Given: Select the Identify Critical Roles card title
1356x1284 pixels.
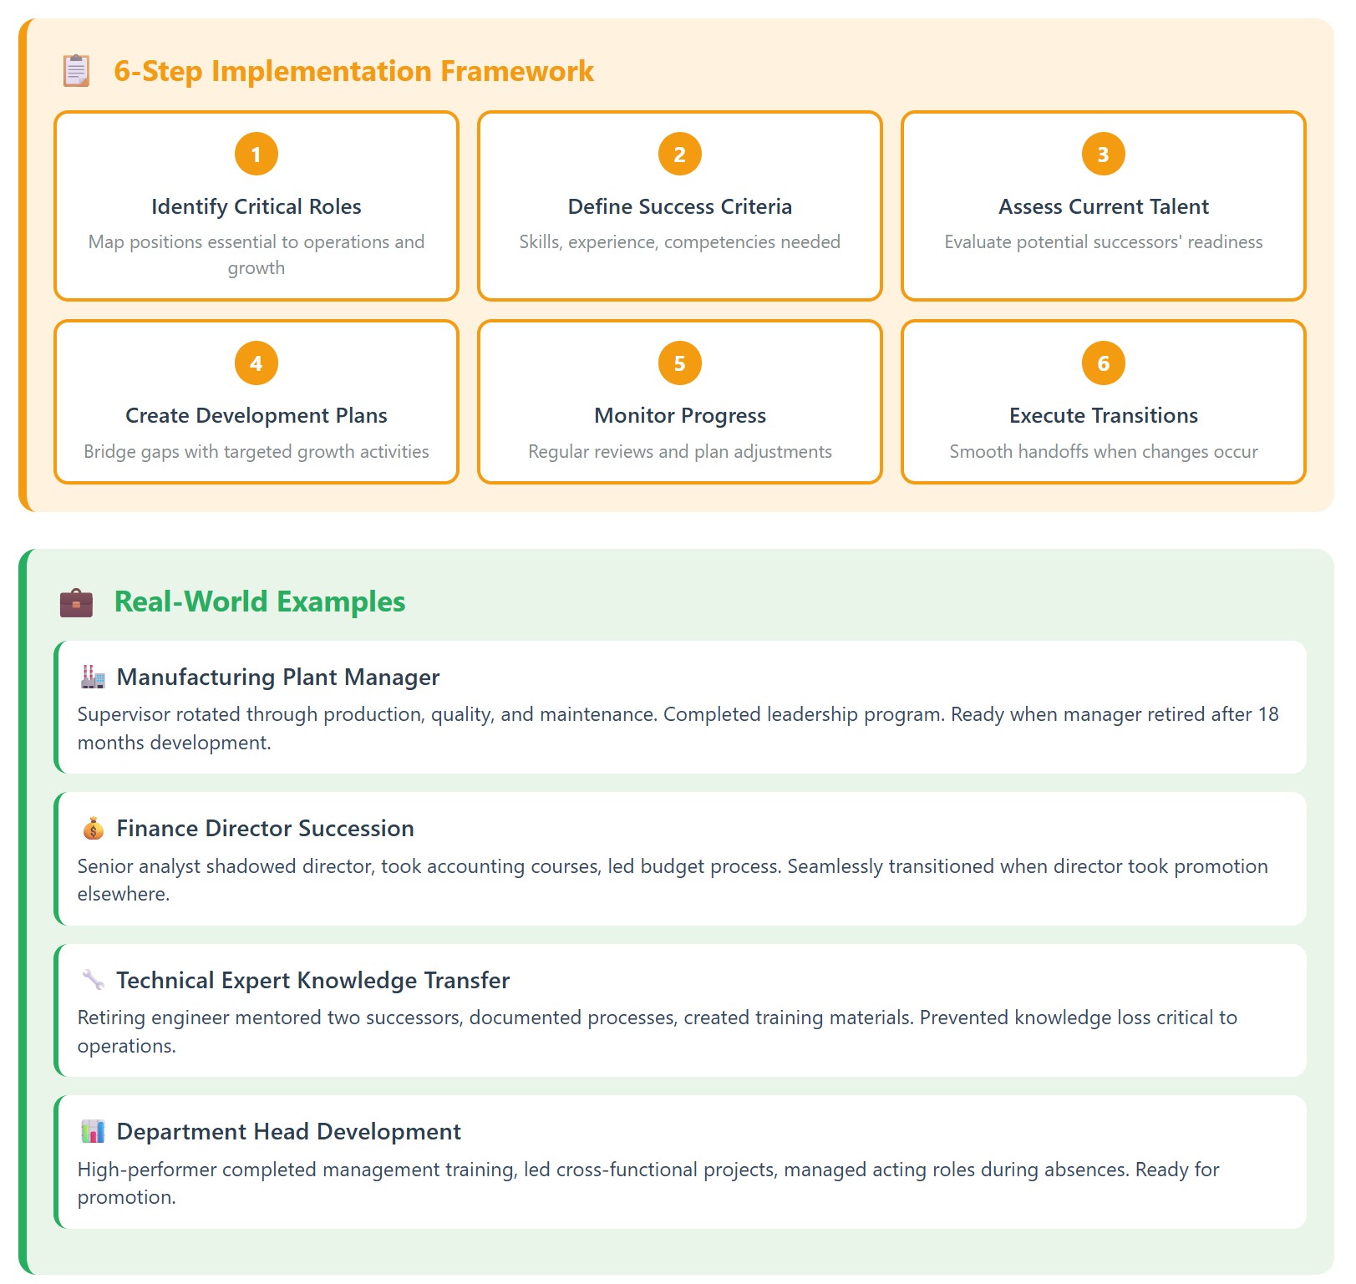Looking at the screenshot, I should pyautogui.click(x=256, y=206).
